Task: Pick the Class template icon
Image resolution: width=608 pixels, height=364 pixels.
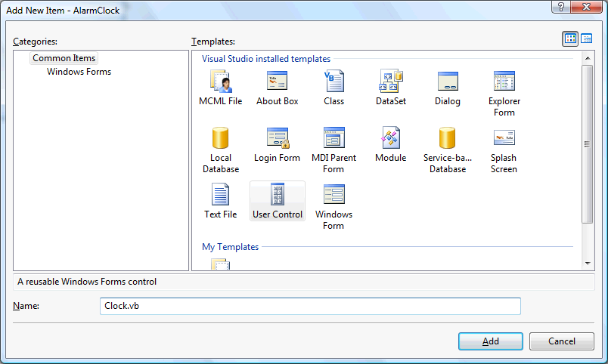Action: [x=333, y=81]
